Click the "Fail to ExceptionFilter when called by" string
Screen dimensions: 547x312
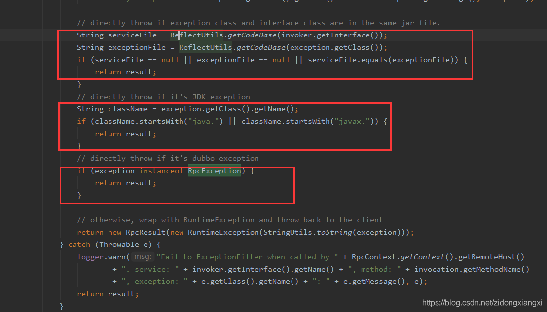click(x=247, y=257)
